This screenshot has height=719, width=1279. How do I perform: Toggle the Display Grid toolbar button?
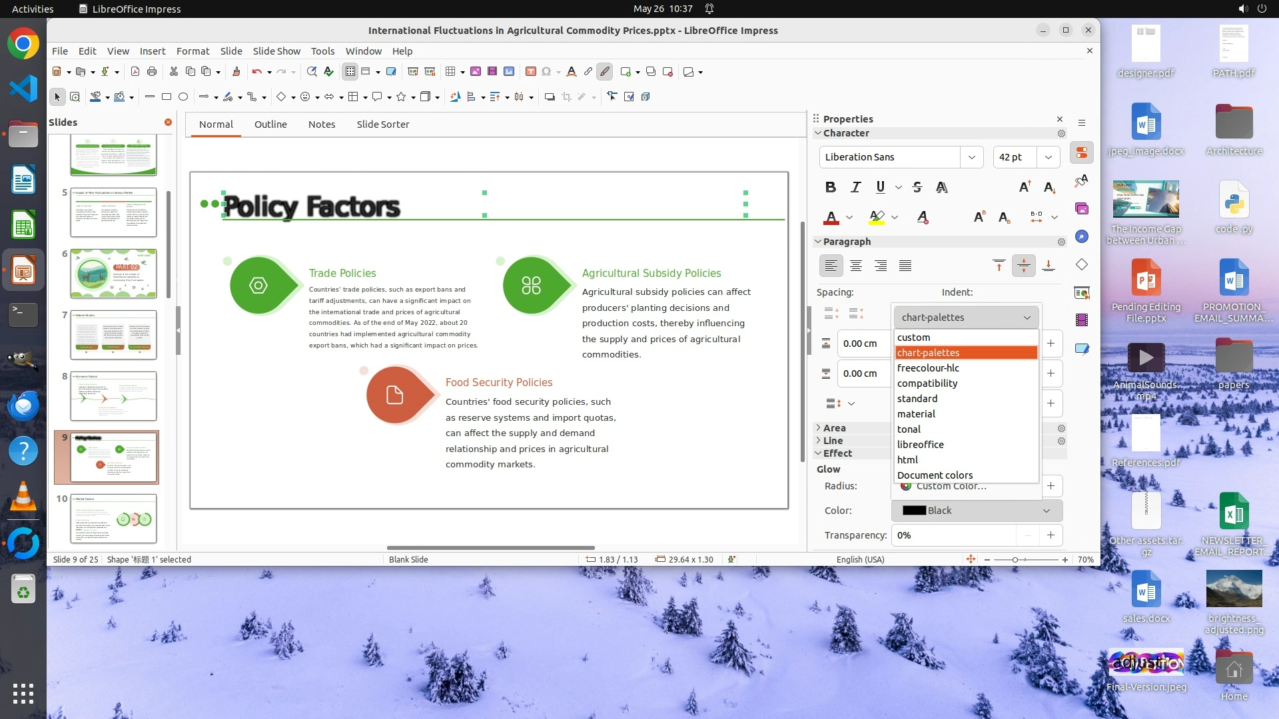click(350, 71)
